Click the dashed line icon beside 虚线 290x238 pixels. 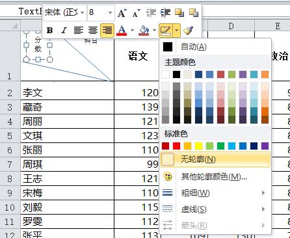167,209
